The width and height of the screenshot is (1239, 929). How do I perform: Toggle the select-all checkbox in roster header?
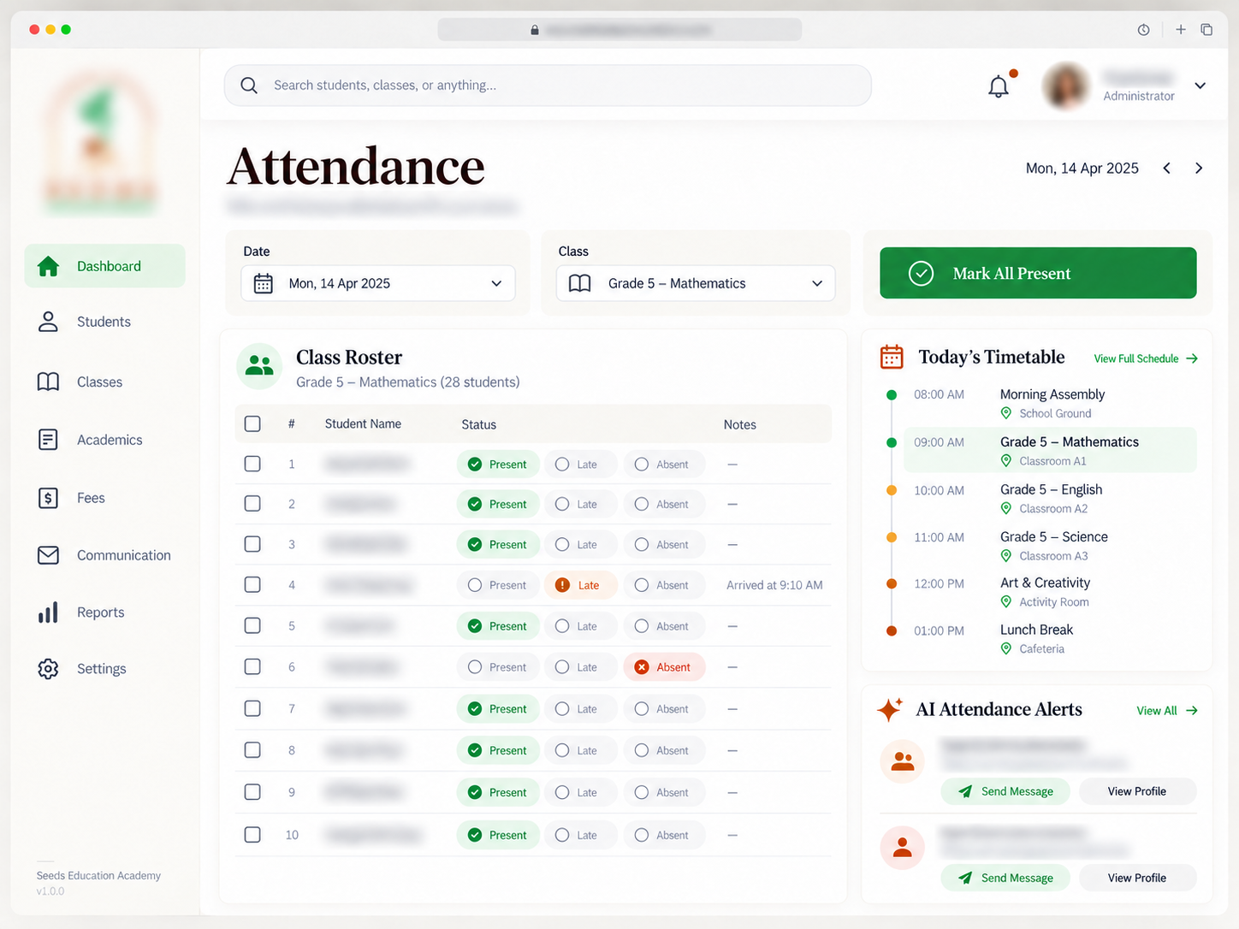tap(252, 423)
